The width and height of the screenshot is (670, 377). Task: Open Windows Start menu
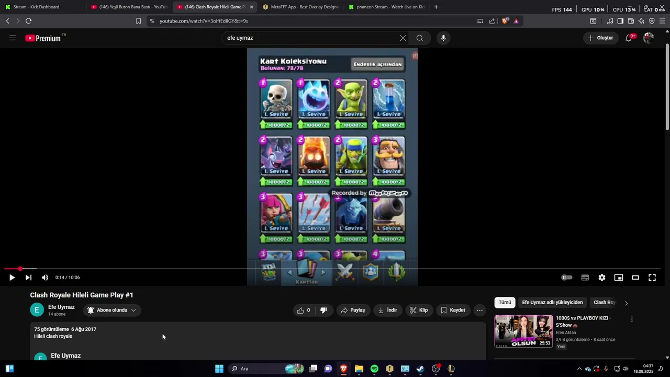tap(219, 369)
